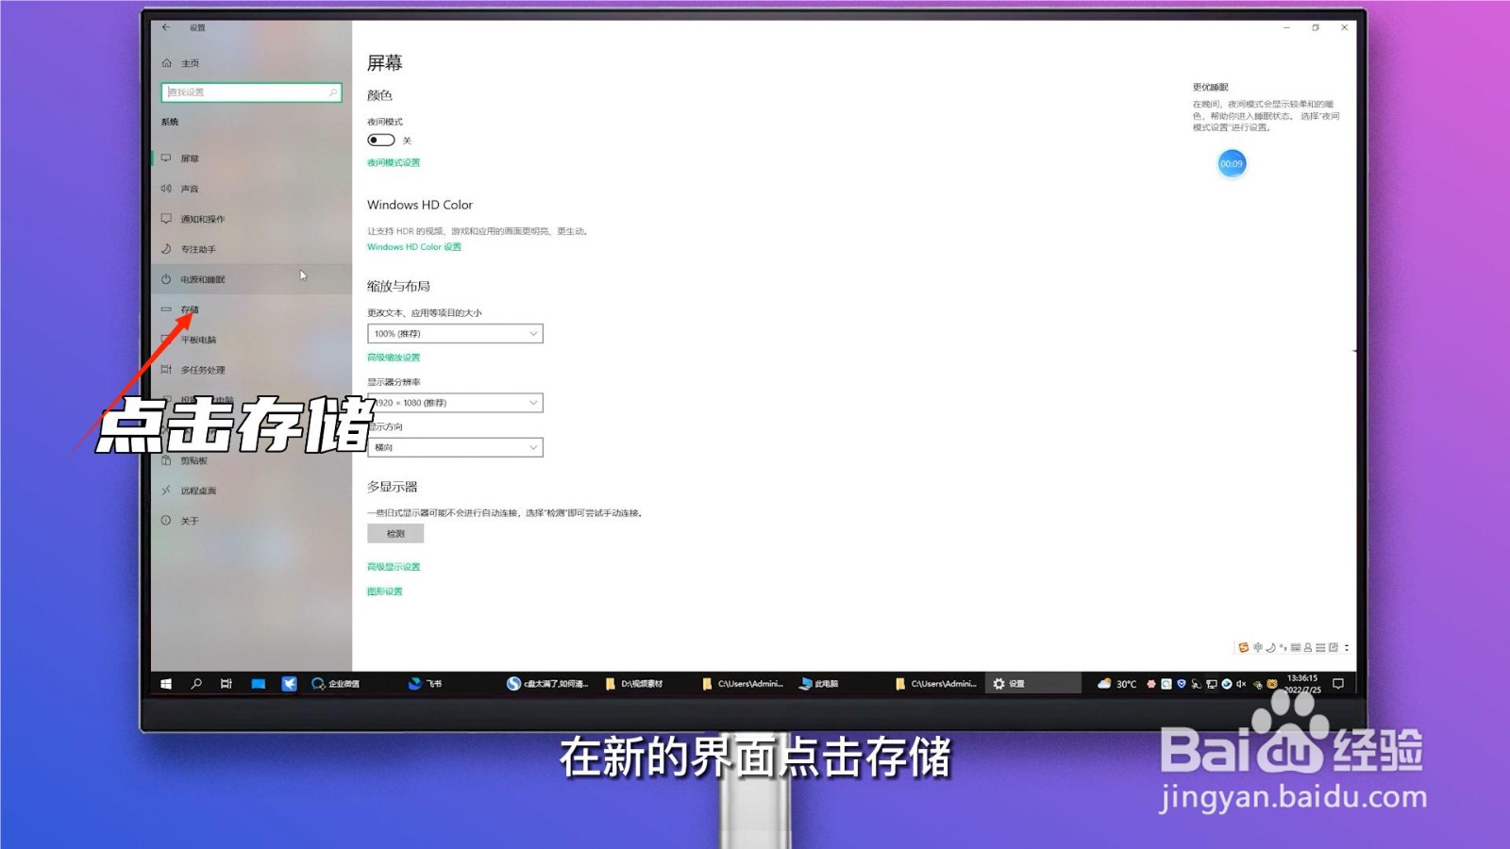Screen dimensions: 1510x849
Task: Open the 夜间模式设置 link
Action: (x=393, y=162)
